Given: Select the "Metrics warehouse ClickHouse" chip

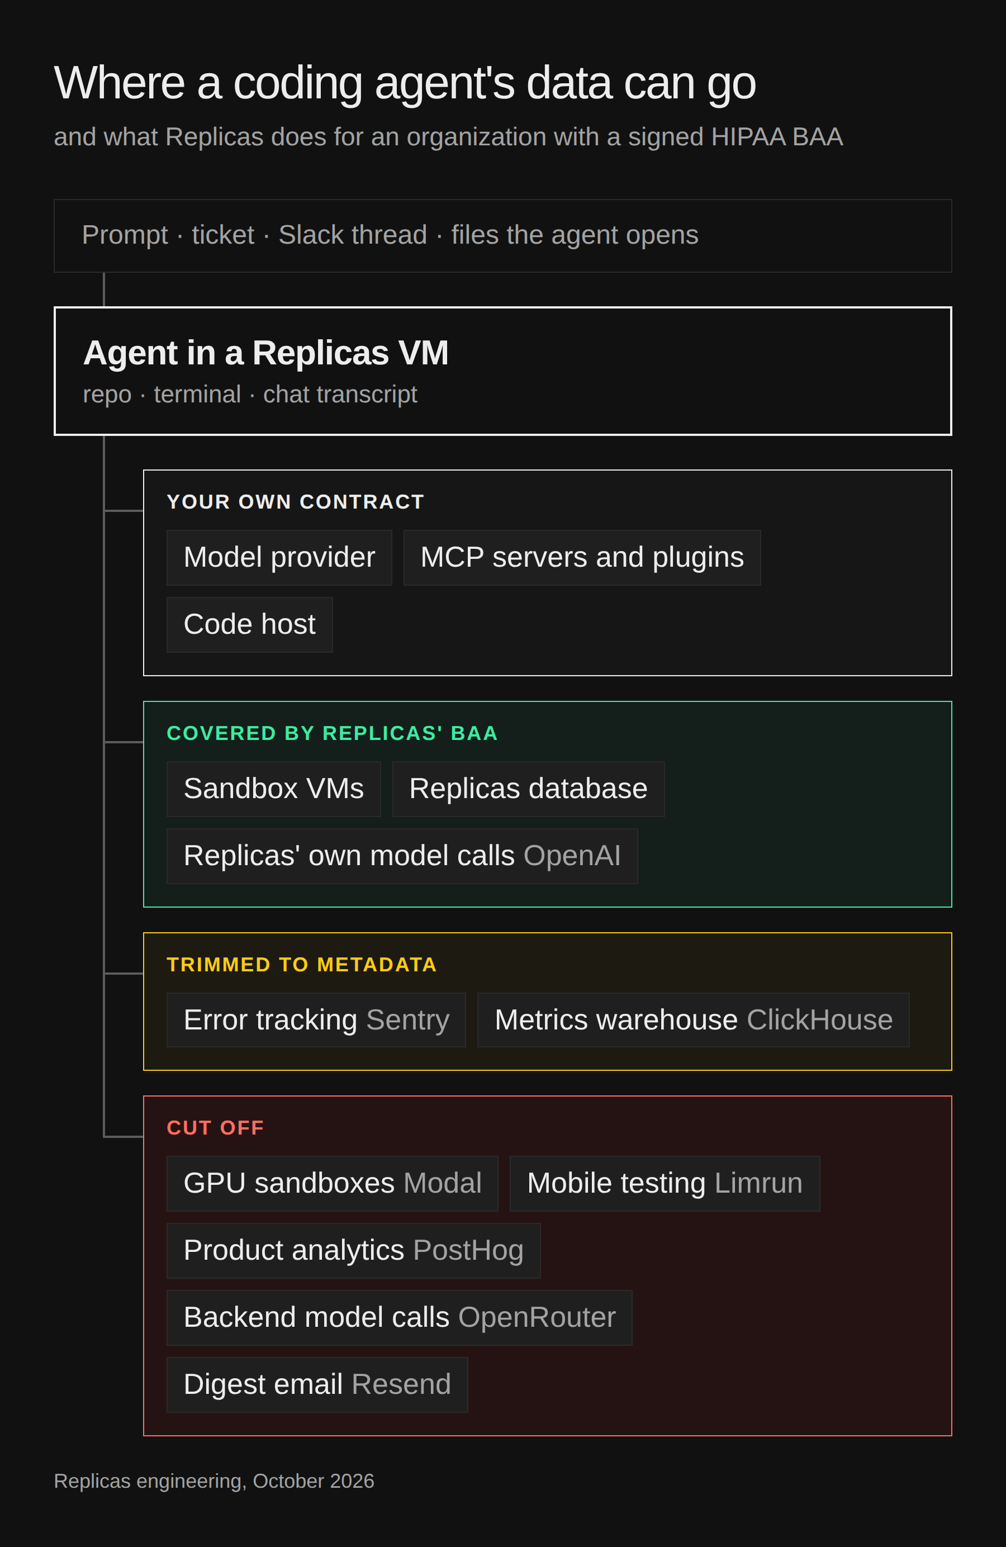Looking at the screenshot, I should tap(694, 1020).
